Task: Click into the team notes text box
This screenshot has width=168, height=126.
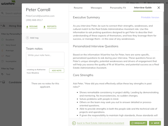Action: 45,59
